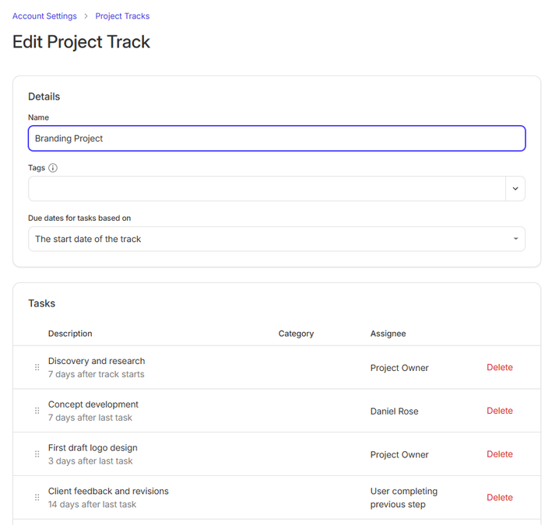Delete First draft logo design task
Viewport: 545px width, 525px height.
coord(499,454)
